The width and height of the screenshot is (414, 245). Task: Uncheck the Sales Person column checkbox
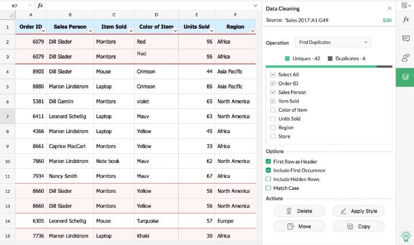(x=273, y=92)
